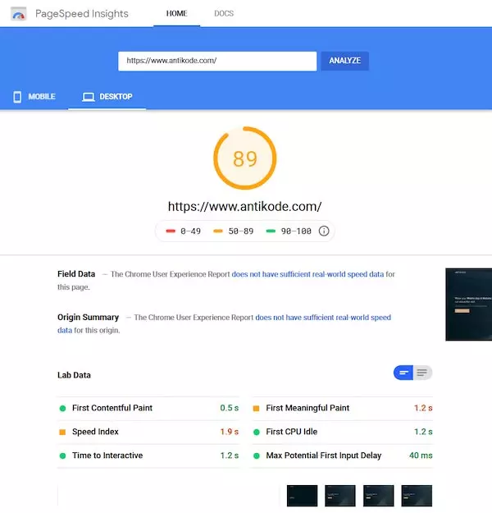Click the fourth filmstrip thumbnail

pyautogui.click(x=417, y=496)
